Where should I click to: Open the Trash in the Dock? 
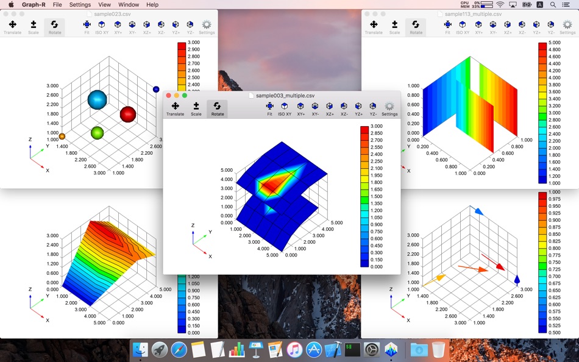click(x=438, y=349)
